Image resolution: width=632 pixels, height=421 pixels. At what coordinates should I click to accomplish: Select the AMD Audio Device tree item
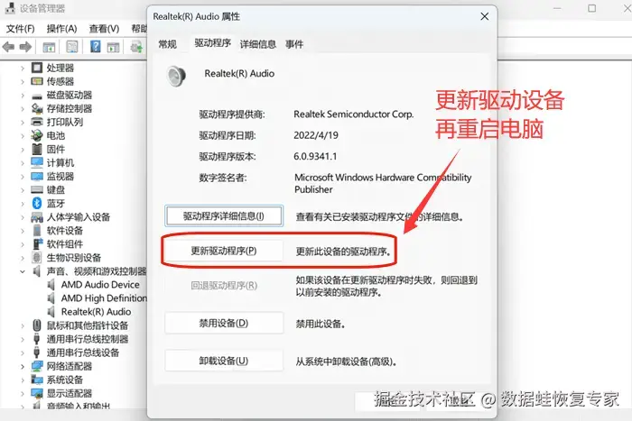click(x=100, y=285)
